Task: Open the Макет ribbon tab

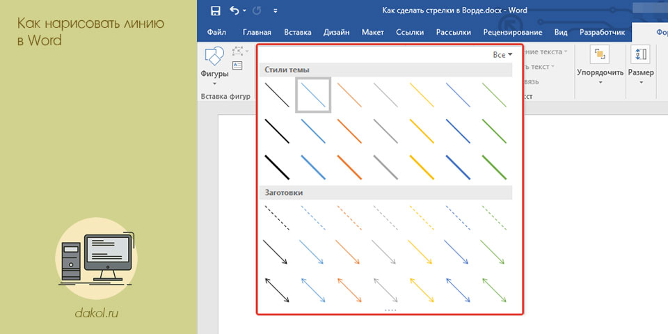Action: click(x=373, y=33)
